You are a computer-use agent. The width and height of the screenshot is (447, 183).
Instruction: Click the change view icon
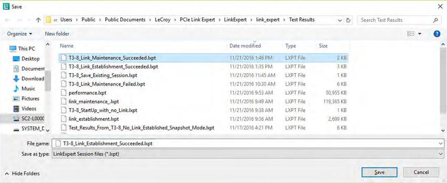coord(410,34)
